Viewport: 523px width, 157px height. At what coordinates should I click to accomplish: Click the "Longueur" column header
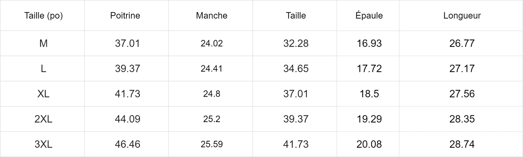462,15
